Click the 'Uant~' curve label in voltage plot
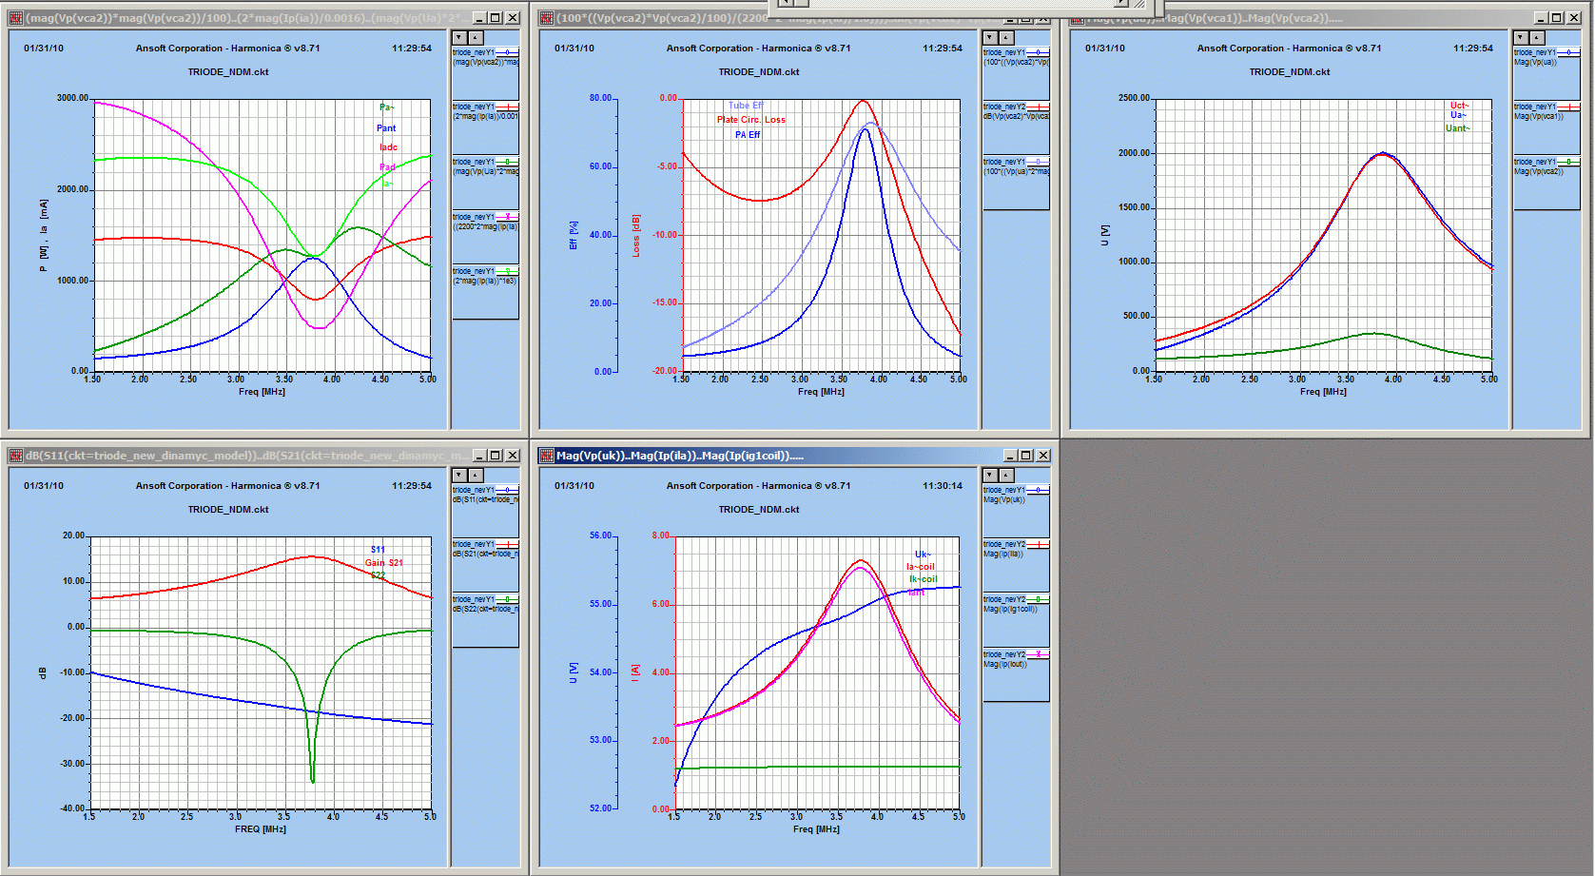 point(1458,128)
